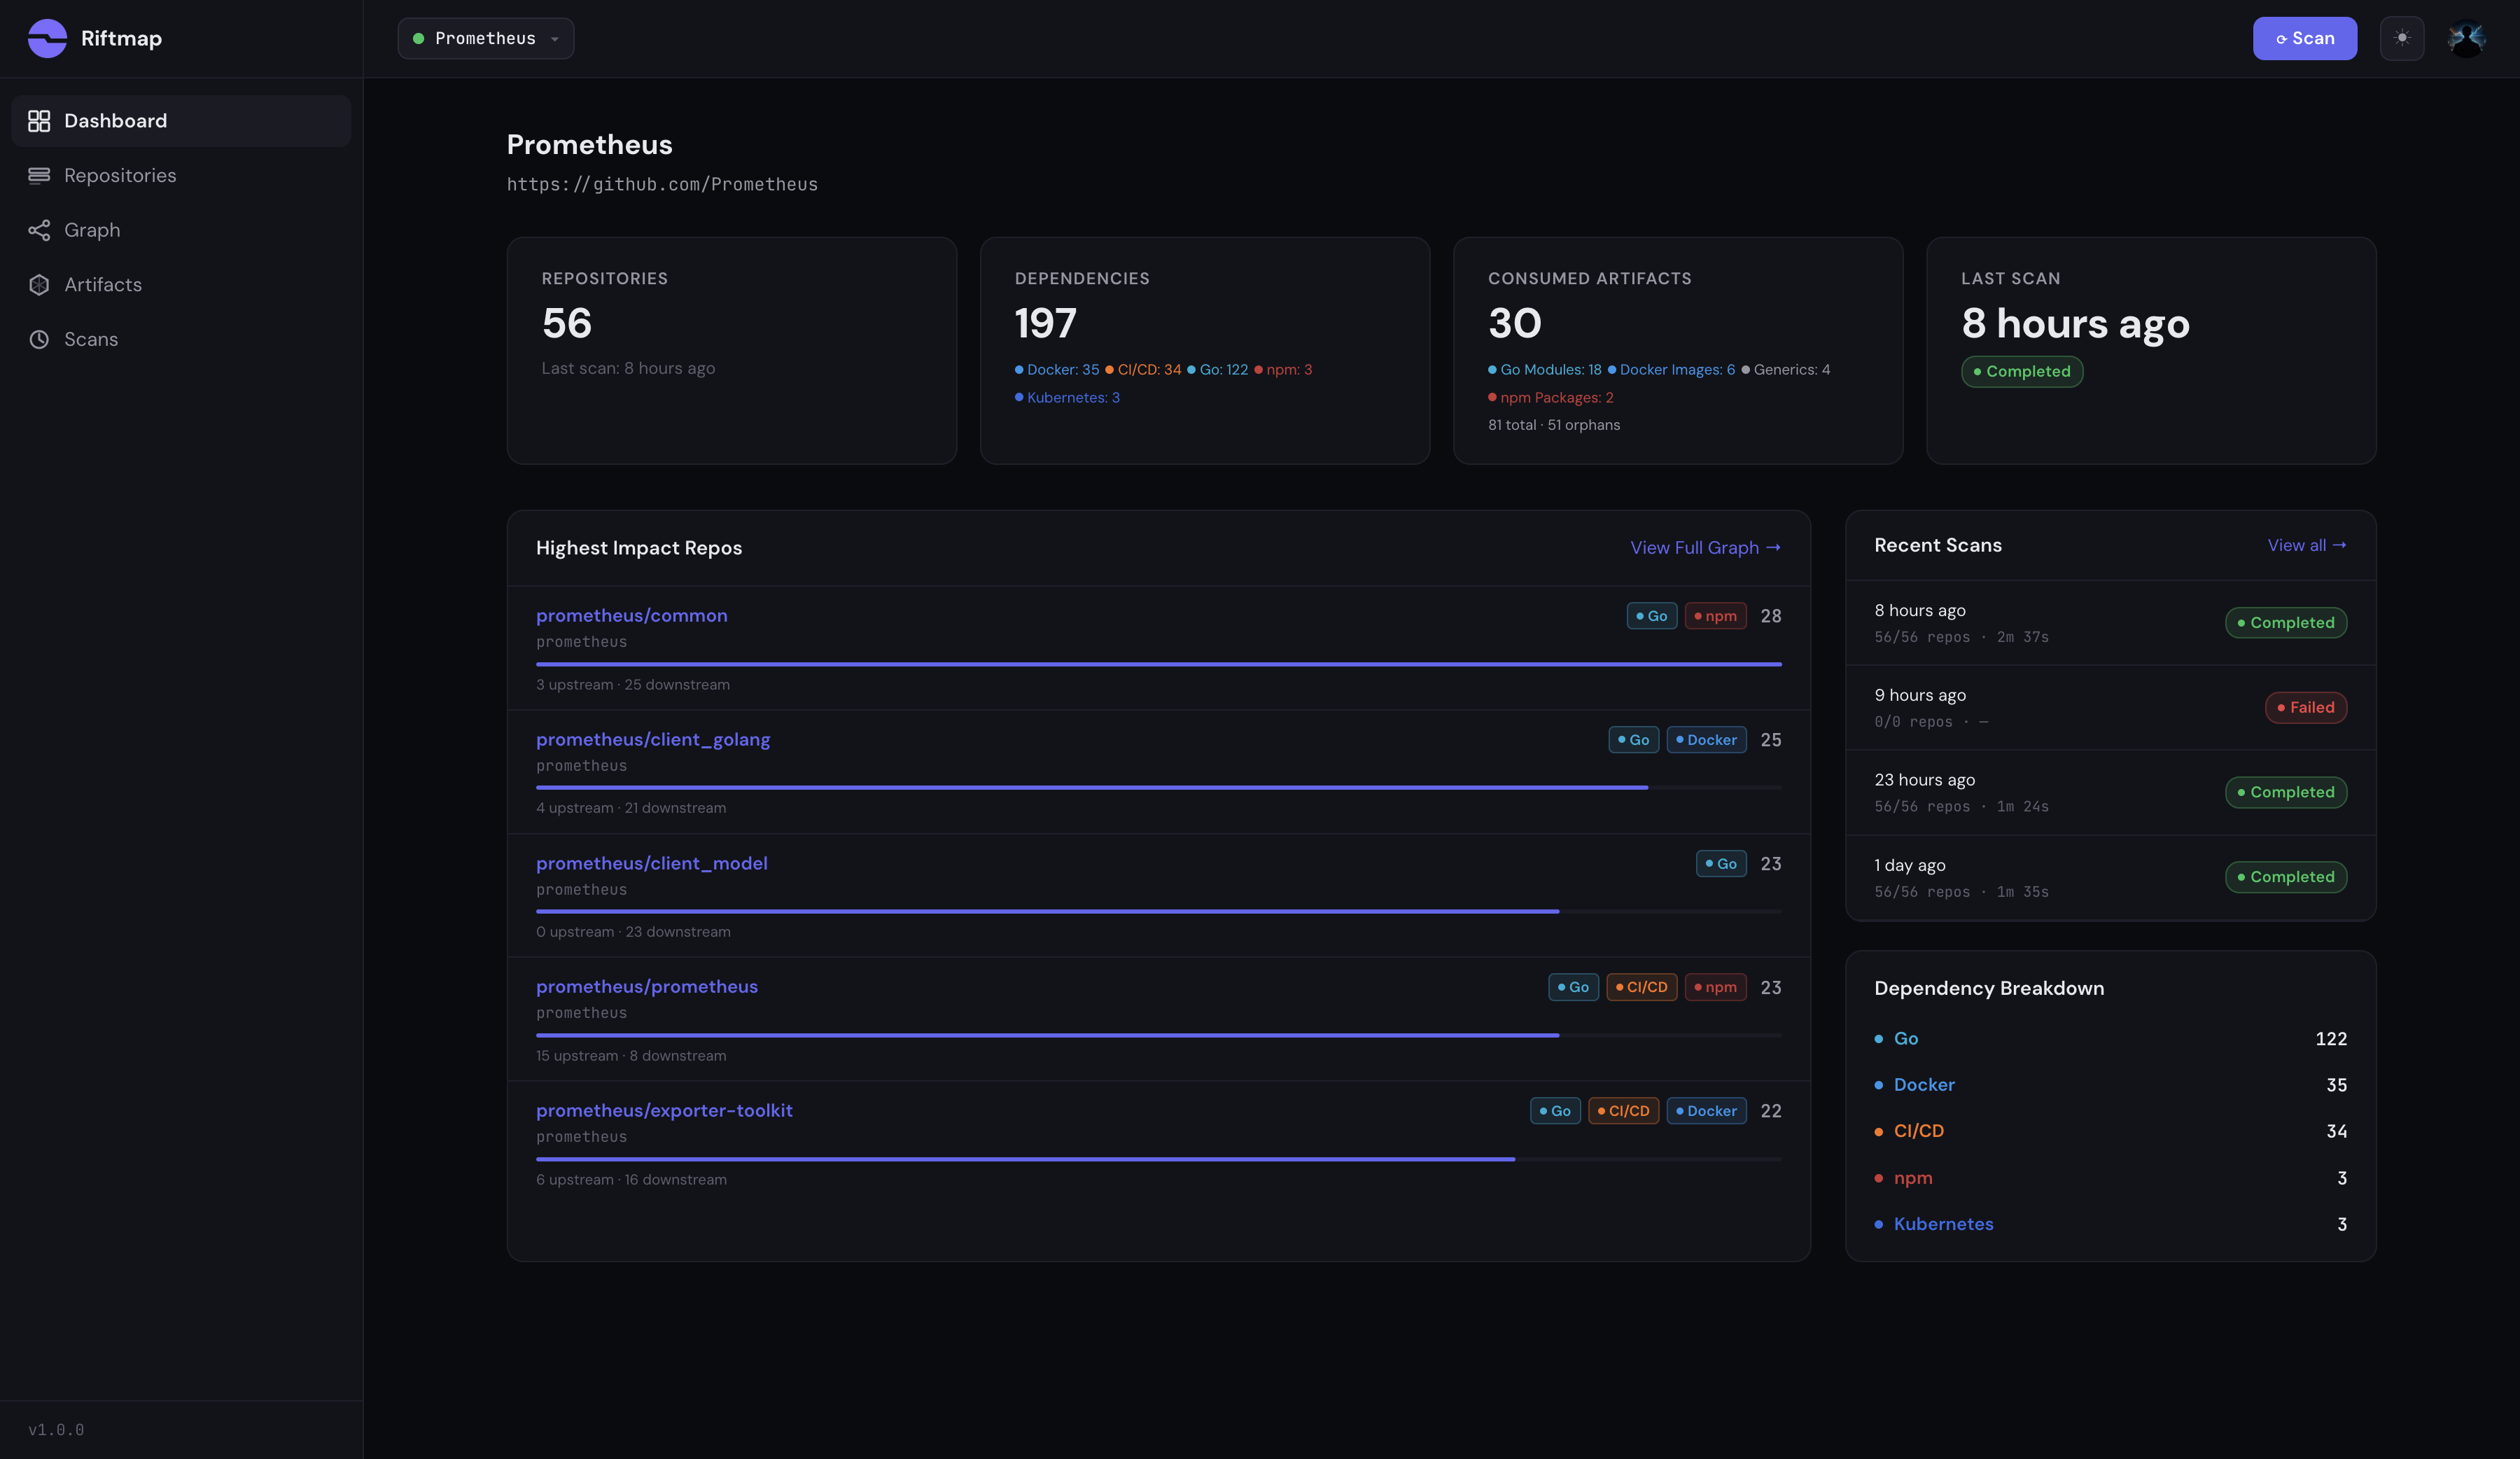Image resolution: width=2520 pixels, height=1459 pixels.
Task: Click the Go tag on prometheus/exporter-toolkit
Action: 1555,1111
